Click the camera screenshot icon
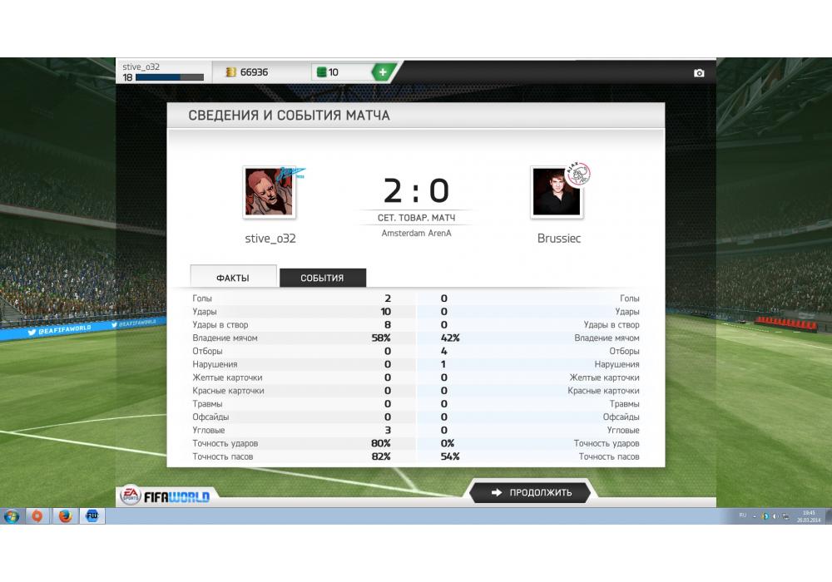Viewport: 832px width, 582px height. [699, 73]
